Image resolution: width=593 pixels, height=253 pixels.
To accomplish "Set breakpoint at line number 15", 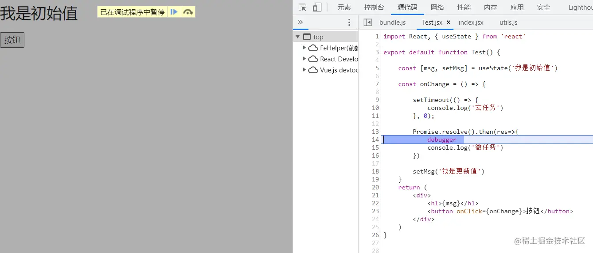I will coord(375,147).
